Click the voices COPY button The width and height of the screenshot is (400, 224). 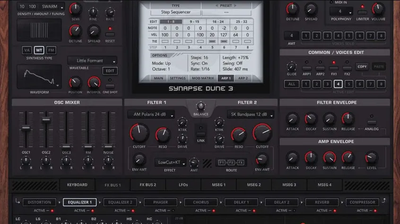click(x=362, y=67)
